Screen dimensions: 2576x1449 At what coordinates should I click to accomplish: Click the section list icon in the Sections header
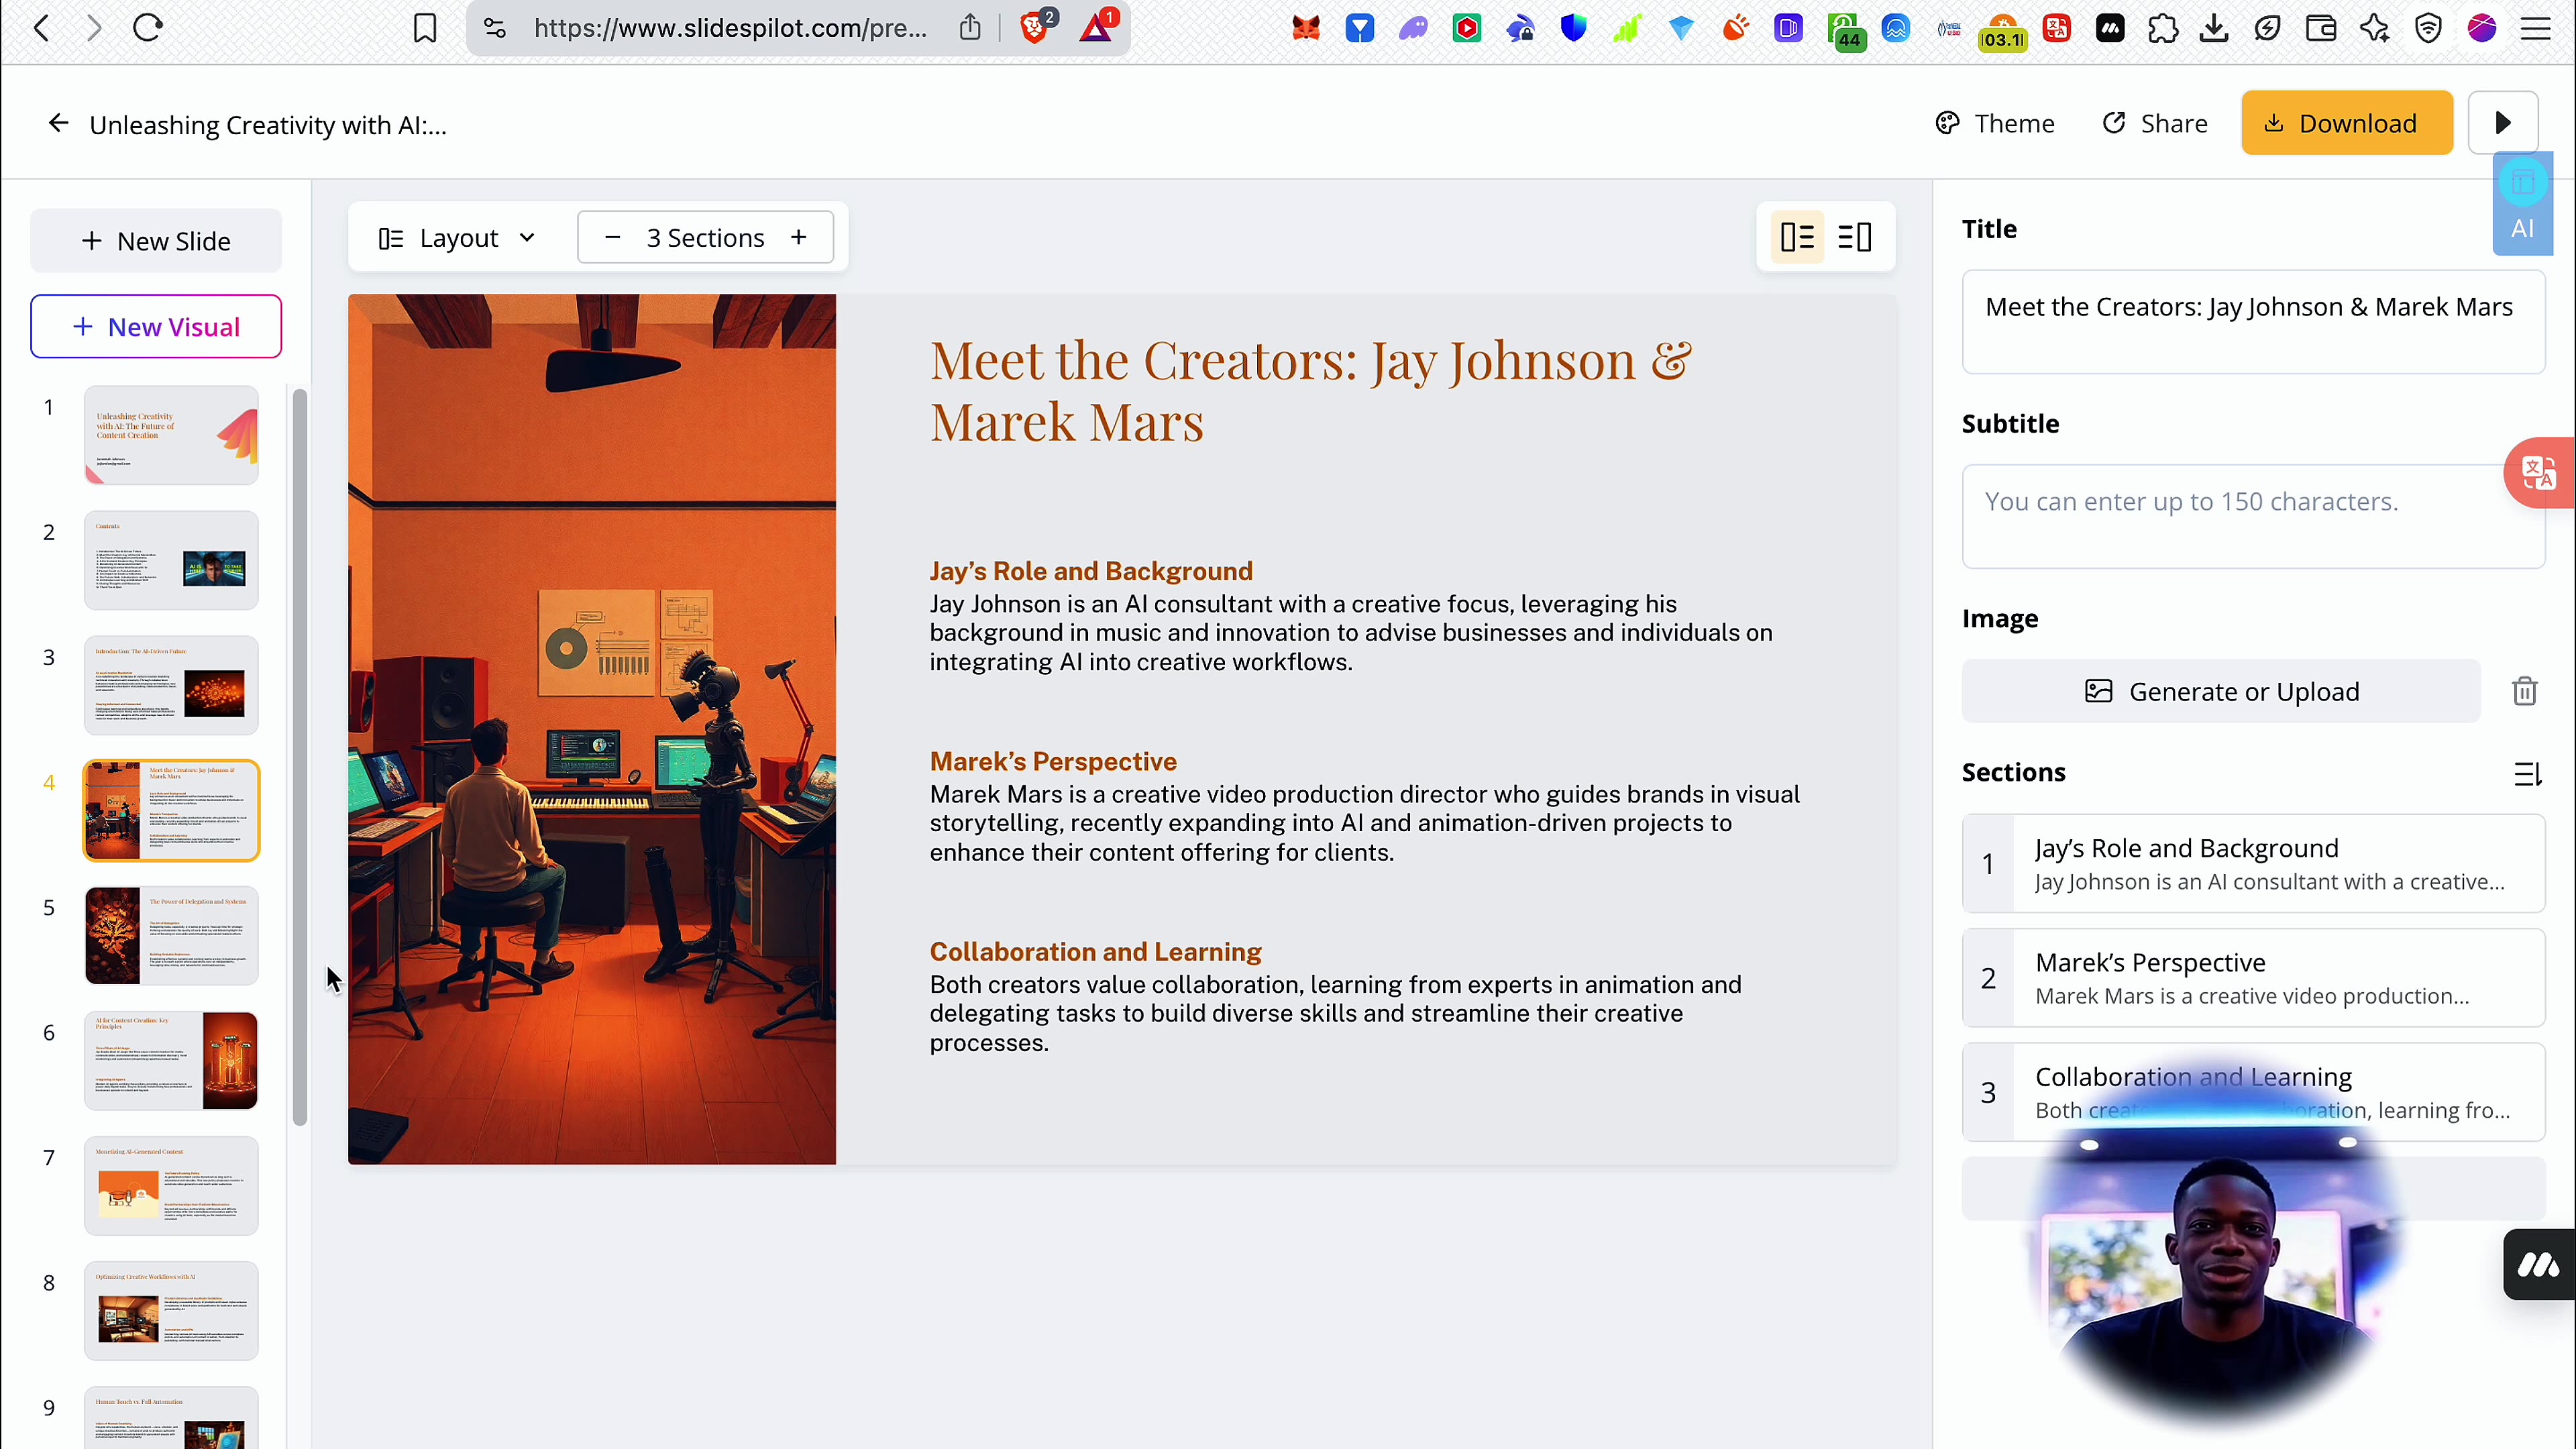click(x=2528, y=773)
